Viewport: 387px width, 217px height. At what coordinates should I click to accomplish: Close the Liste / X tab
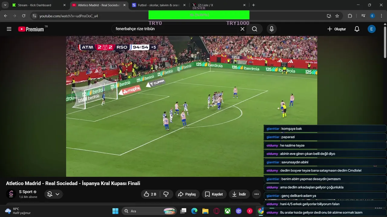tap(245, 5)
